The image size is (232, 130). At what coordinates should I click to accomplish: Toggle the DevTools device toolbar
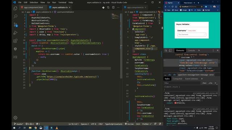pos(170,51)
